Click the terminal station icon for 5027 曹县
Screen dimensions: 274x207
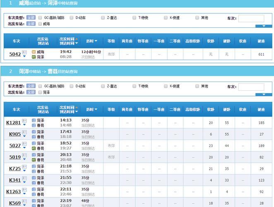point(34,148)
